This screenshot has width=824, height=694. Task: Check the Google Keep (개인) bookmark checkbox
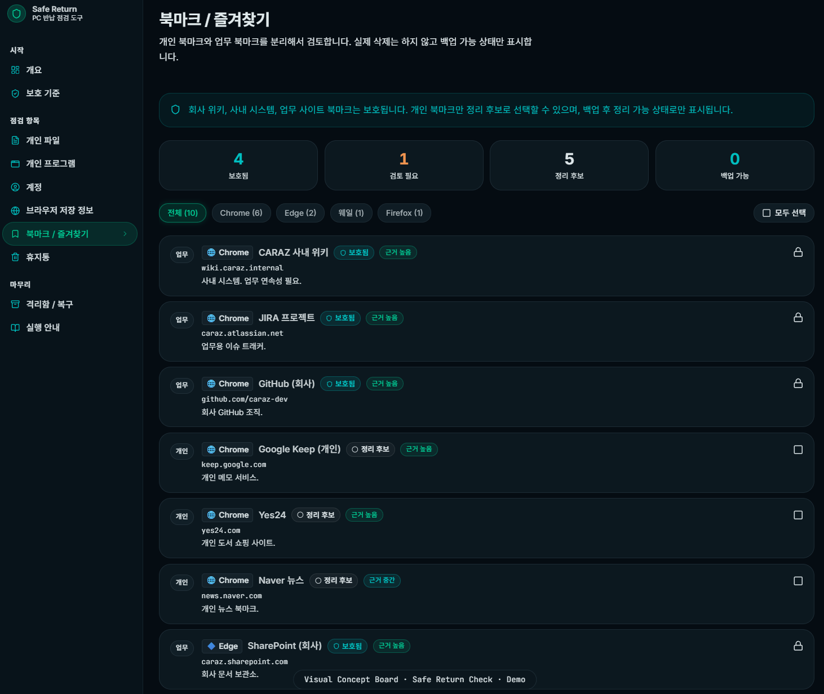tap(798, 450)
